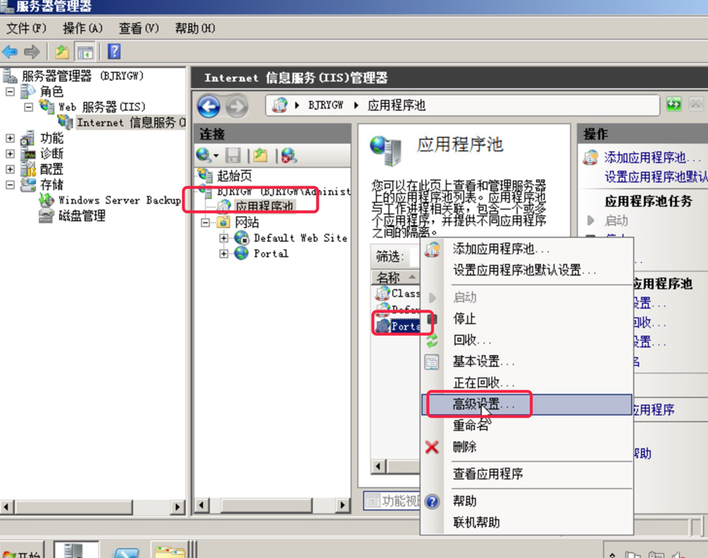Click the up-one-level folder icon in the top toolbar
The height and width of the screenshot is (558, 708).
(x=61, y=52)
